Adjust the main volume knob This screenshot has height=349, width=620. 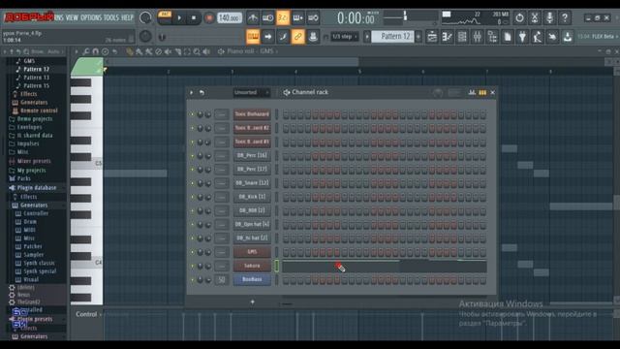[145, 17]
